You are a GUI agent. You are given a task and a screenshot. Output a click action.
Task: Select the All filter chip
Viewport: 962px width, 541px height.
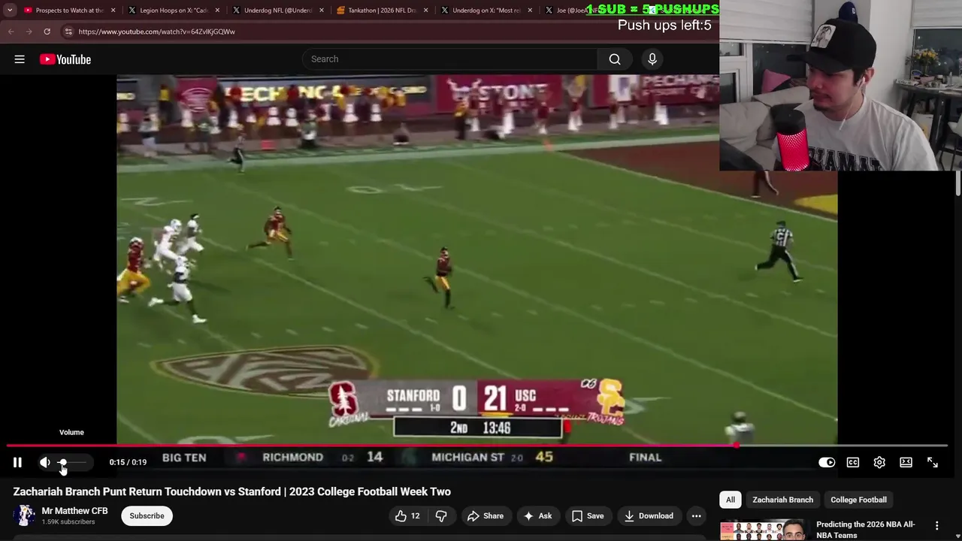[x=731, y=500]
